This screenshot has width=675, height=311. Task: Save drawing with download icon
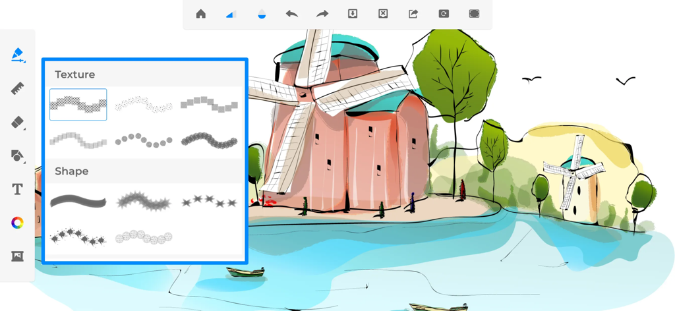pos(353,14)
